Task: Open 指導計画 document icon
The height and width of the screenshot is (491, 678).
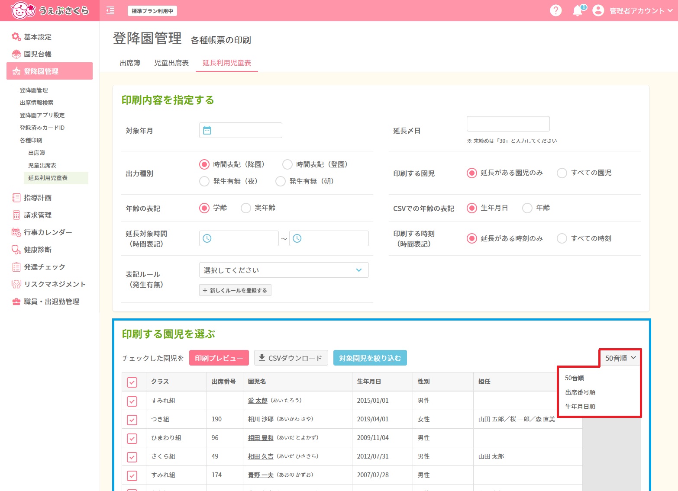Action: pyautogui.click(x=16, y=198)
